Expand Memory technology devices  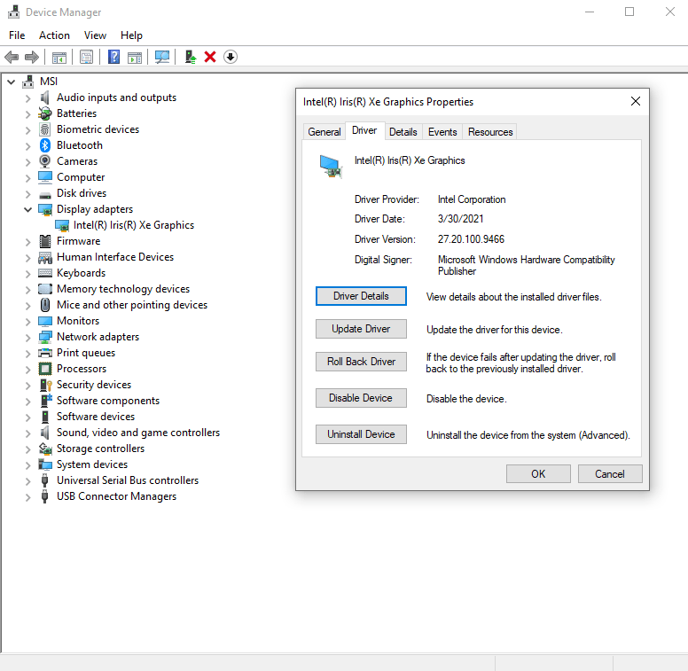tap(28, 290)
